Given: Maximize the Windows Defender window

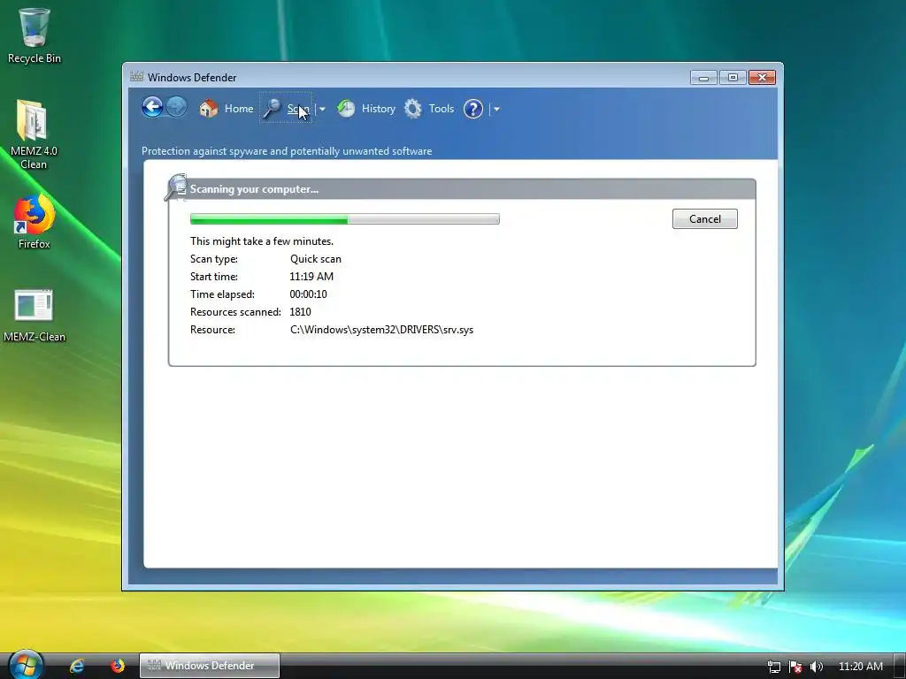Looking at the screenshot, I should click(733, 78).
